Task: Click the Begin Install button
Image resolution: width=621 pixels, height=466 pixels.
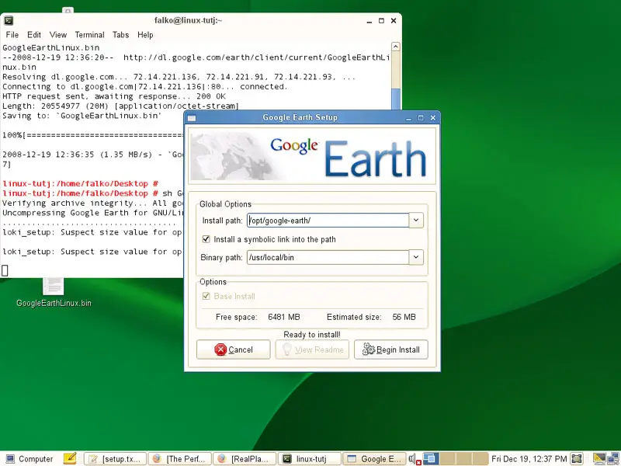Action: [x=391, y=349]
